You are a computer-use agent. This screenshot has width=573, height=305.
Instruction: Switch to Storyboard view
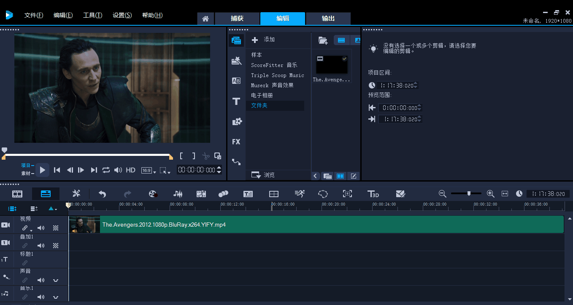point(17,194)
